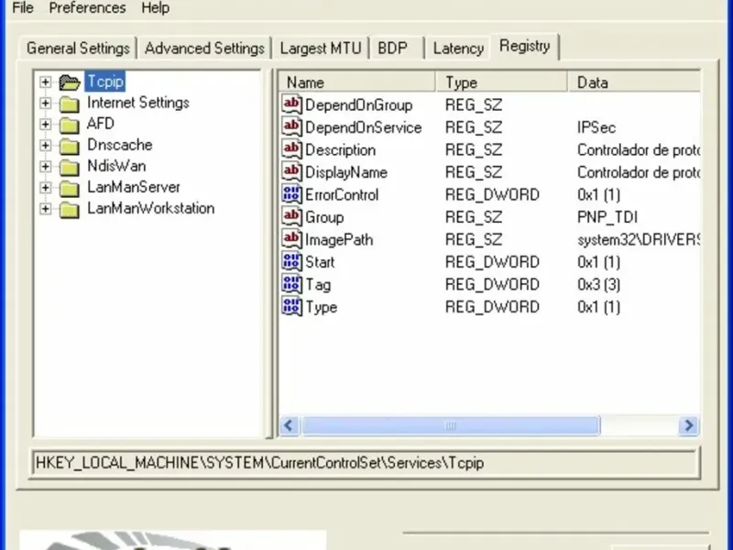Image resolution: width=733 pixels, height=550 pixels.
Task: Click the system32\DRIVERS data value
Action: click(639, 240)
